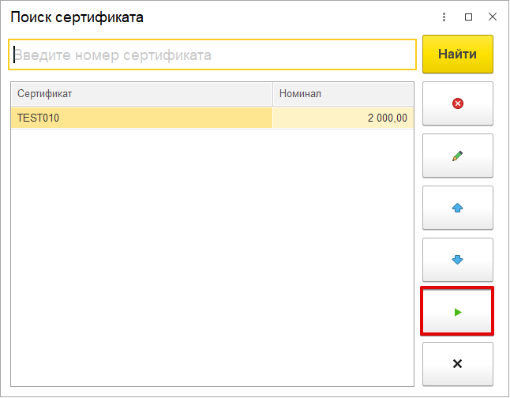Viewport: 510px width, 398px height.
Task: Delete row with red circle X icon
Action: (x=458, y=103)
